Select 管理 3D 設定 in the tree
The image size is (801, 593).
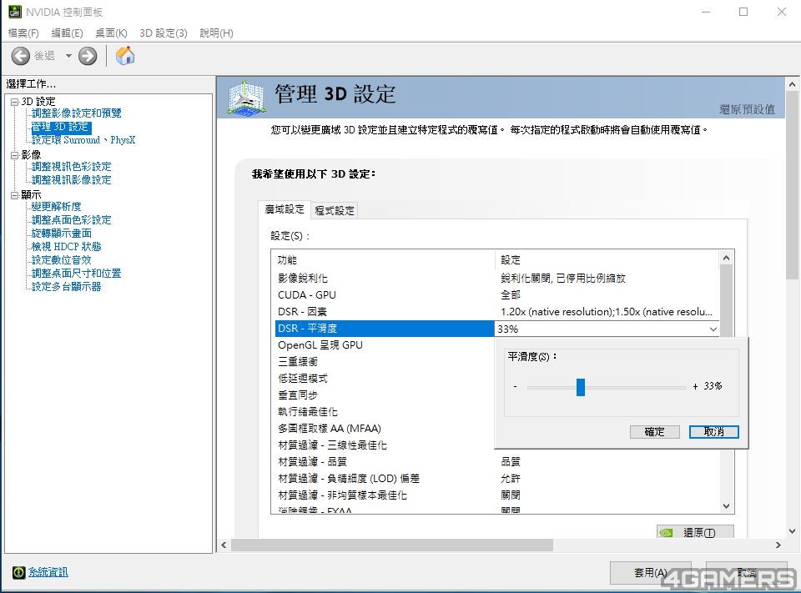click(61, 127)
